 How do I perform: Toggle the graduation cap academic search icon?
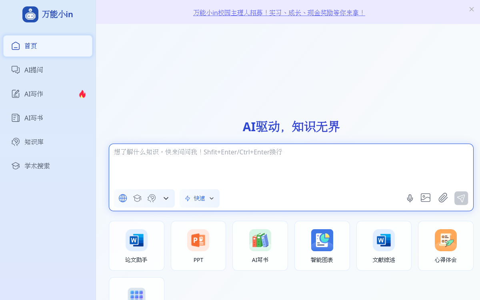tap(137, 198)
